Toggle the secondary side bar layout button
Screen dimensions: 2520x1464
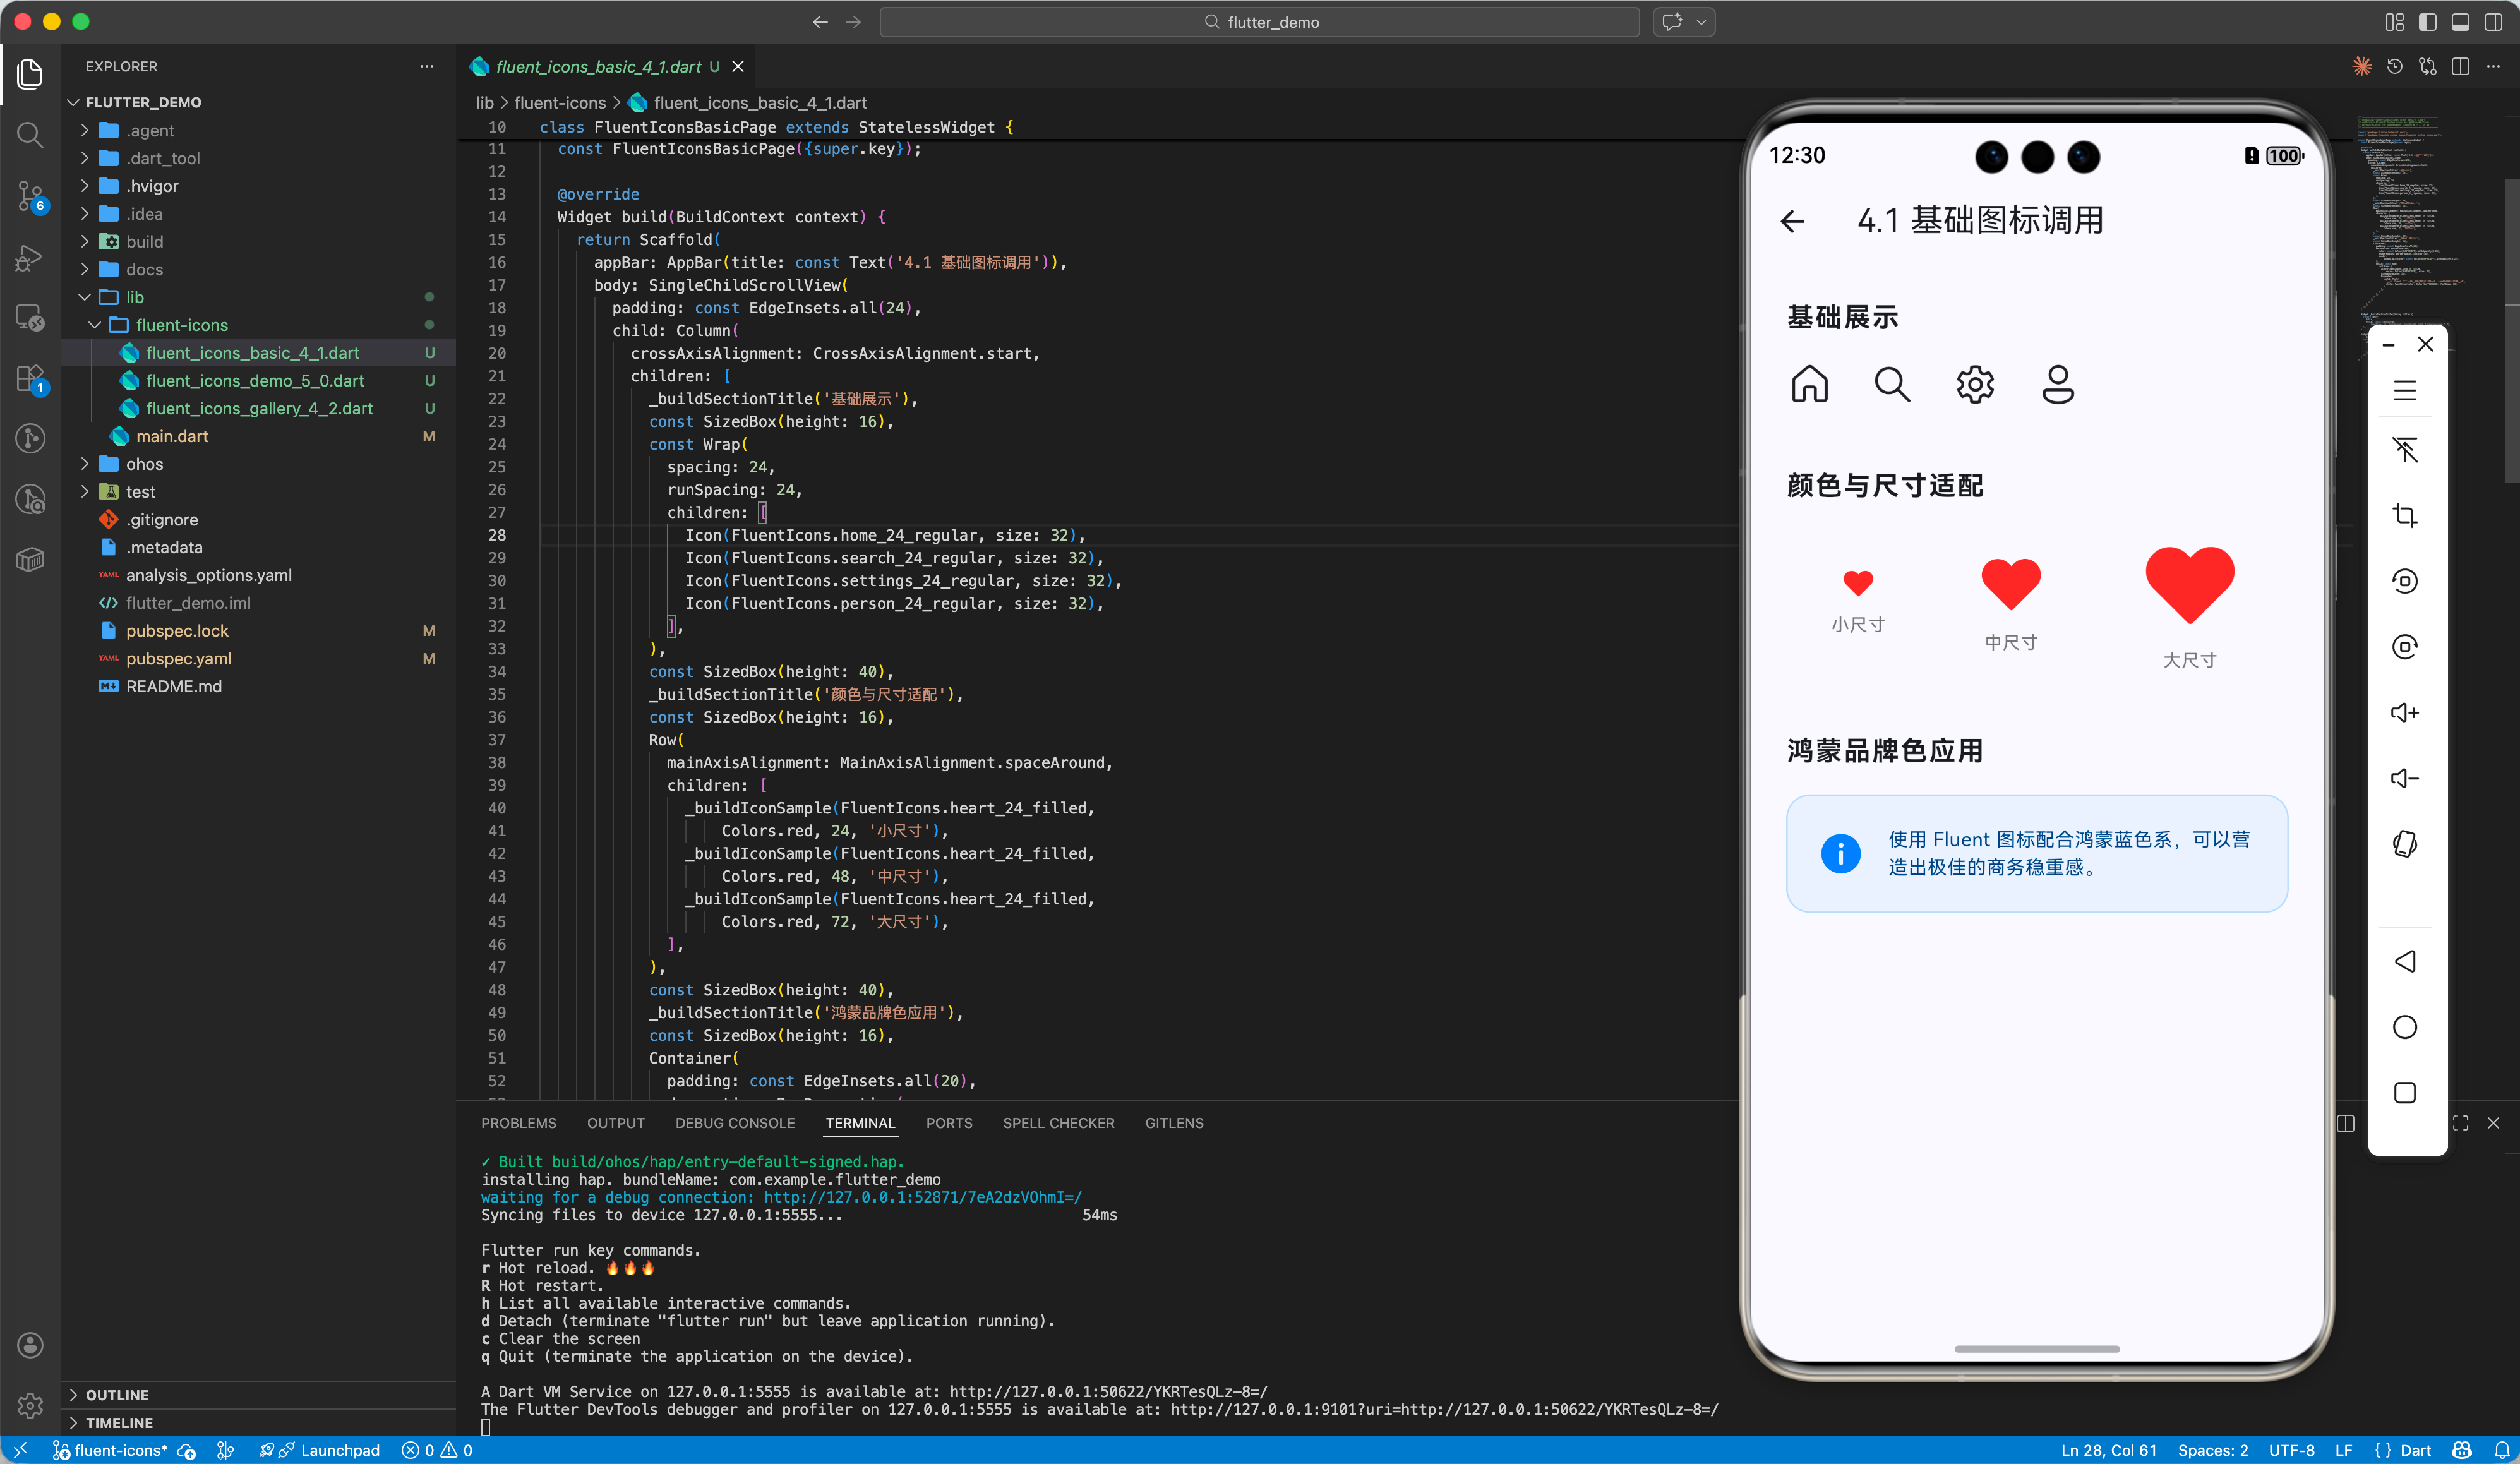[2493, 22]
